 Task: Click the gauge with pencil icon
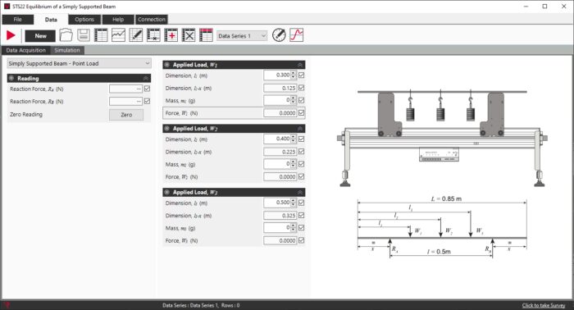pos(279,35)
